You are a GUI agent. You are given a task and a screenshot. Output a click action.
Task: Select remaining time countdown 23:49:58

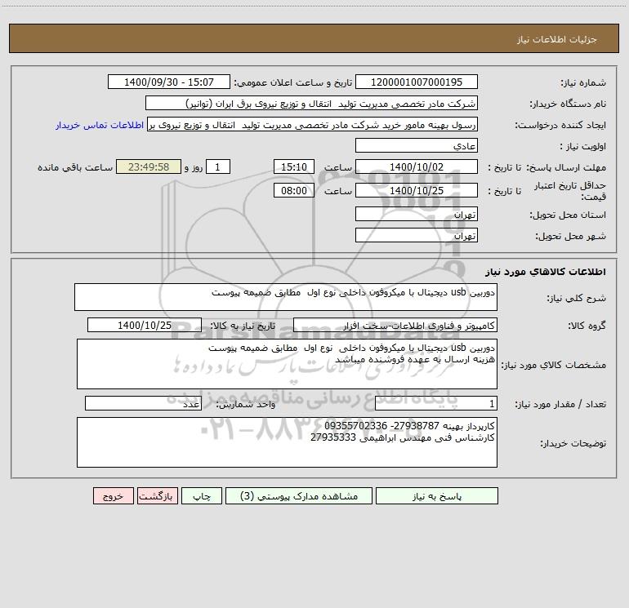[149, 166]
